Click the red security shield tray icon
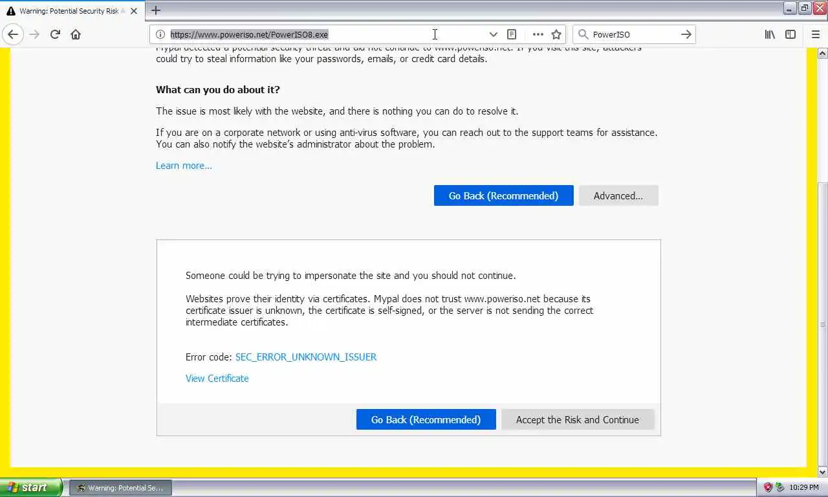 768,487
